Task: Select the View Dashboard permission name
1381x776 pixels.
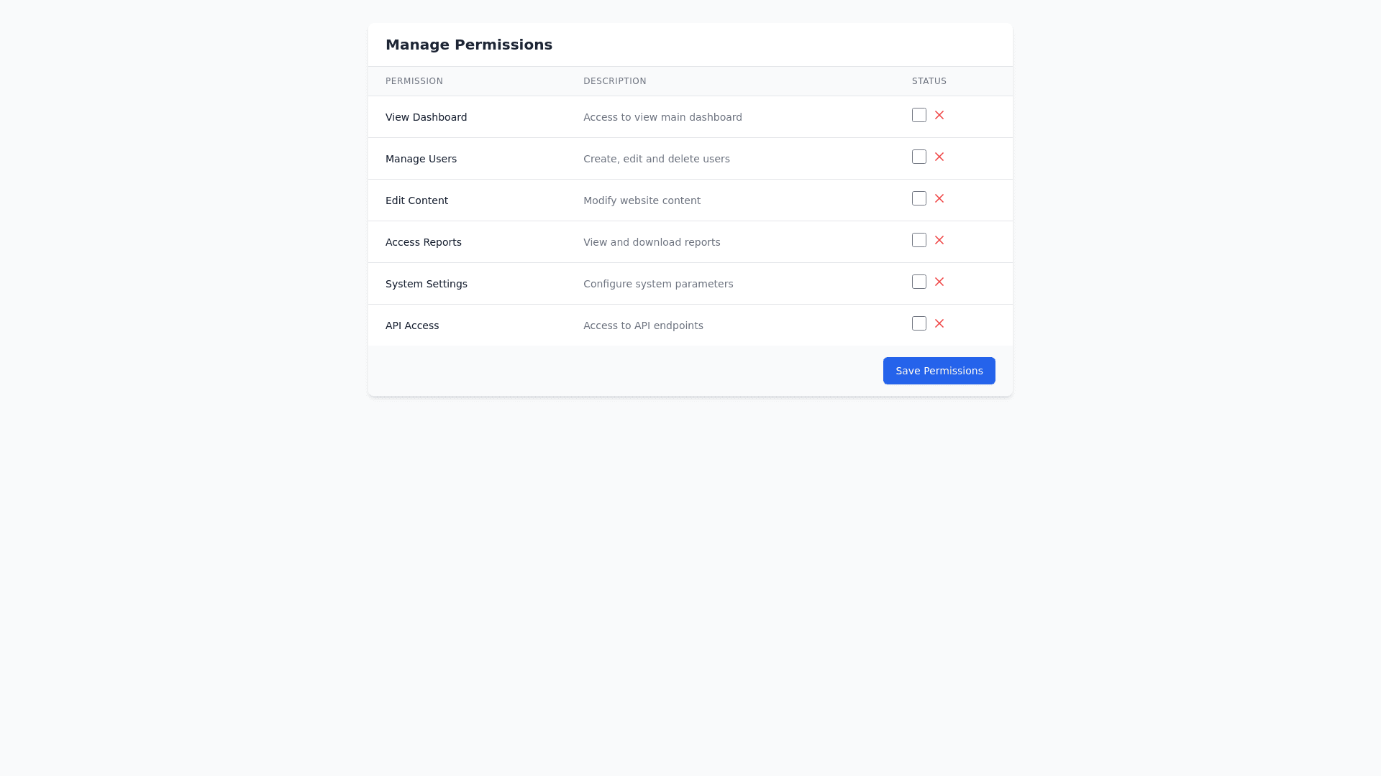Action: tap(426, 117)
